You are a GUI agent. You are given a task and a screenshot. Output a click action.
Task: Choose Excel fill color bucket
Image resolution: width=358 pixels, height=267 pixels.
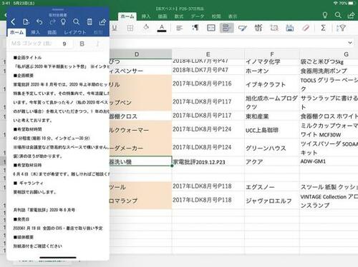pos(146,28)
